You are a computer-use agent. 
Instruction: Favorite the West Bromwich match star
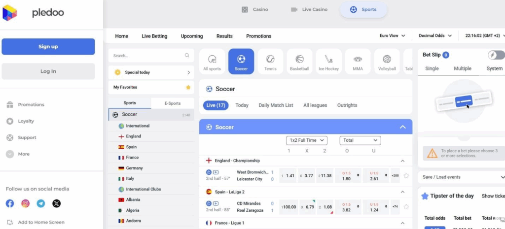click(x=406, y=175)
